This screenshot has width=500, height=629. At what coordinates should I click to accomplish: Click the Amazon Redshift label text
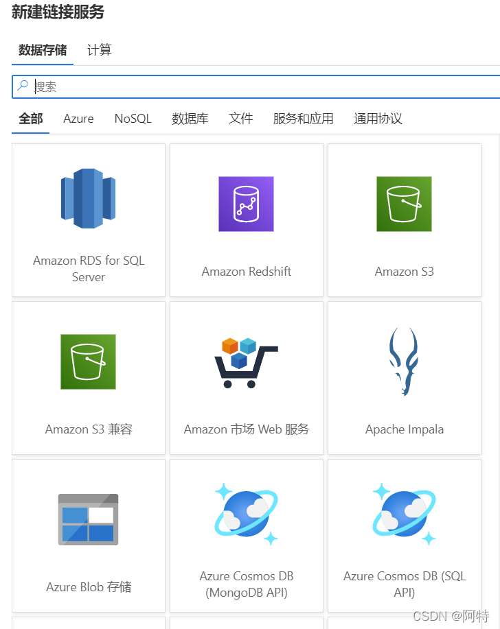click(246, 272)
